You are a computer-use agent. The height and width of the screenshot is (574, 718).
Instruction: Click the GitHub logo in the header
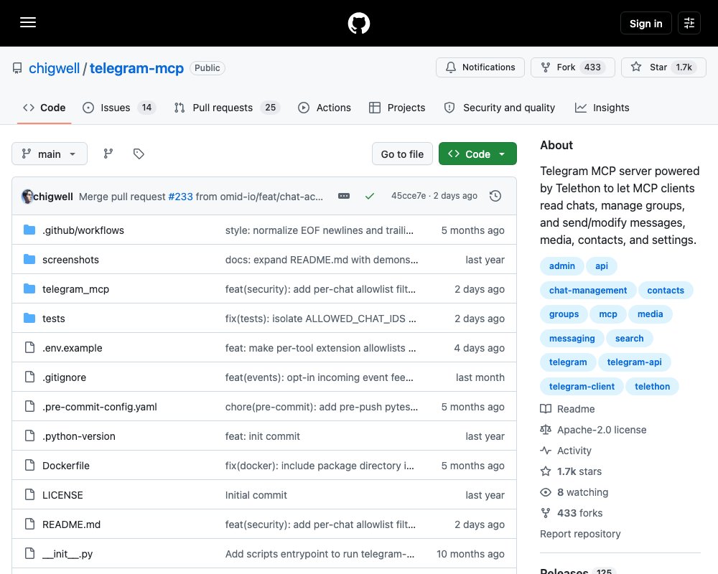pos(358,23)
